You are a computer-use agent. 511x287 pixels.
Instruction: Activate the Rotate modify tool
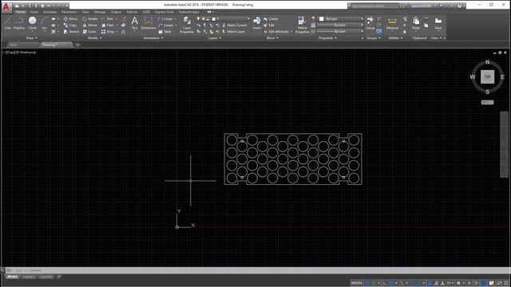[90, 19]
